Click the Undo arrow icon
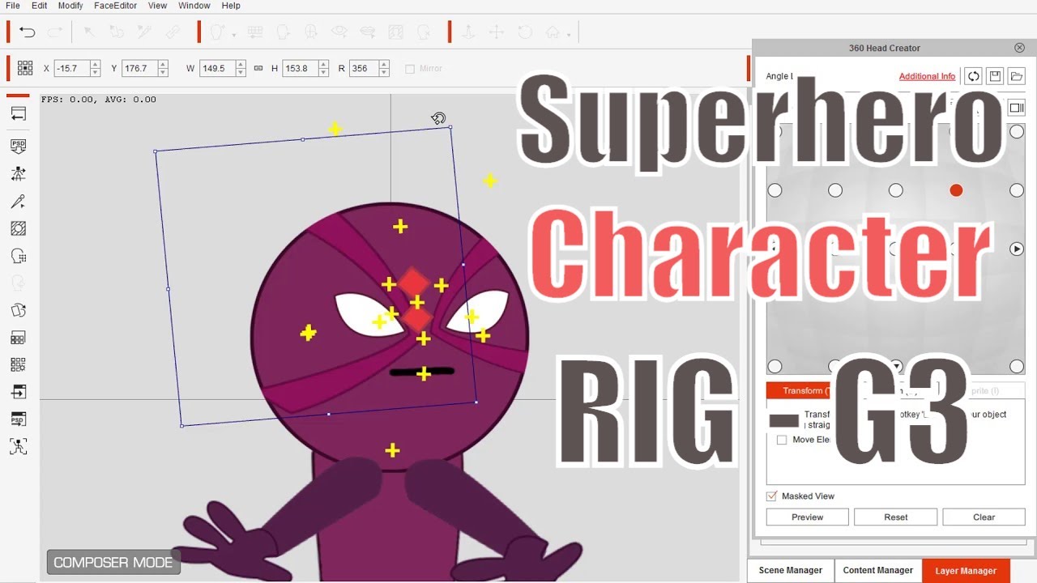Viewport: 1037px width, 583px height. point(27,32)
